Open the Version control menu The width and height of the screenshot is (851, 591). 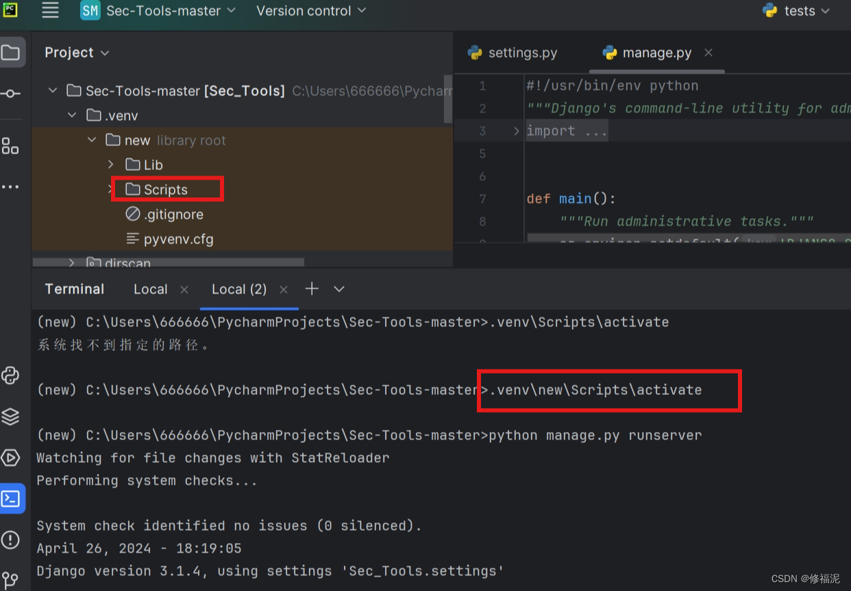coord(305,10)
